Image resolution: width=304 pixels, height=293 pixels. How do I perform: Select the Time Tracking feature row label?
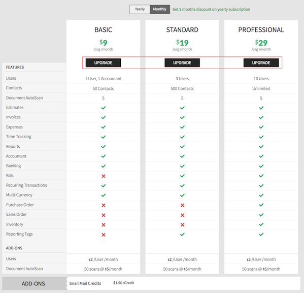pyautogui.click(x=19, y=137)
